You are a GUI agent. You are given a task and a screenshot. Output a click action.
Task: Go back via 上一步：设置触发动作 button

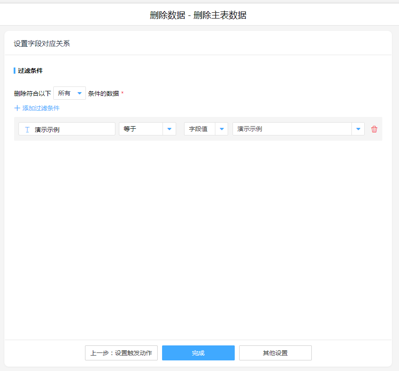click(121, 353)
